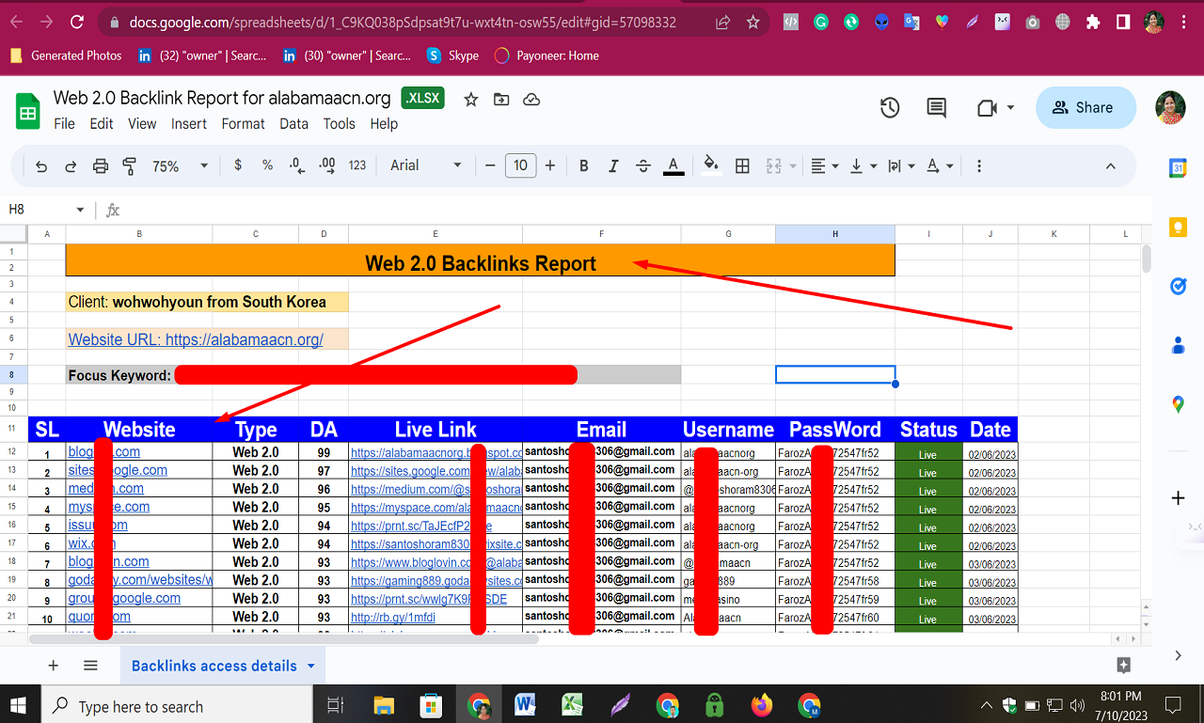
Task: Move document to a folder
Action: [x=501, y=99]
